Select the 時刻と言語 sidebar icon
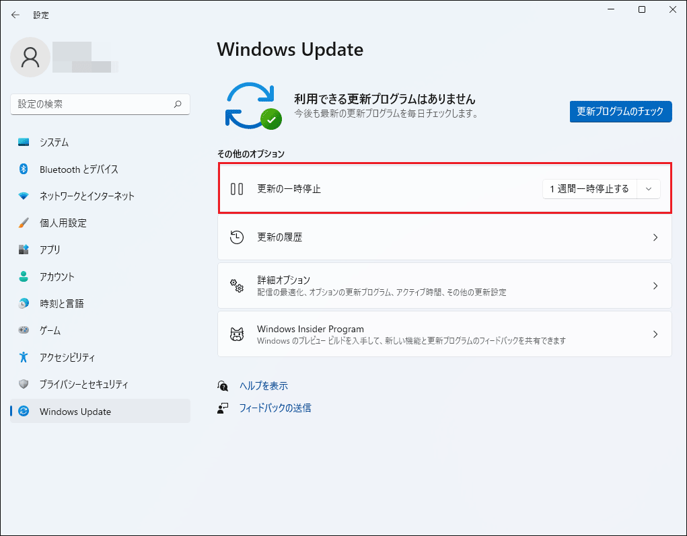 click(x=24, y=303)
